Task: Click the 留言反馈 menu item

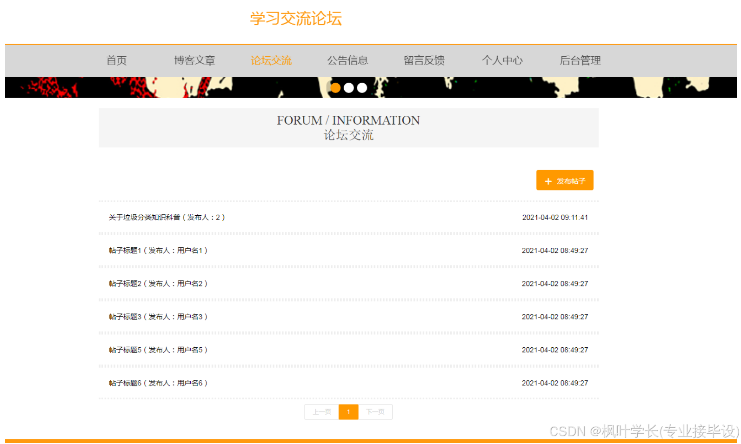Action: (x=424, y=60)
